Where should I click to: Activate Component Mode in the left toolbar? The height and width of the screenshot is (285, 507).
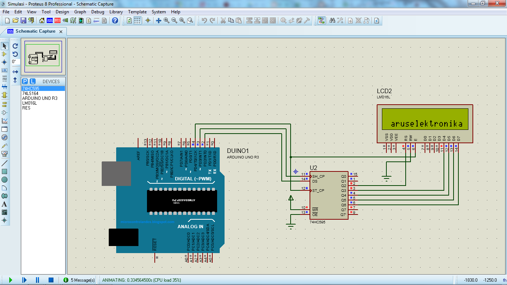[4, 54]
